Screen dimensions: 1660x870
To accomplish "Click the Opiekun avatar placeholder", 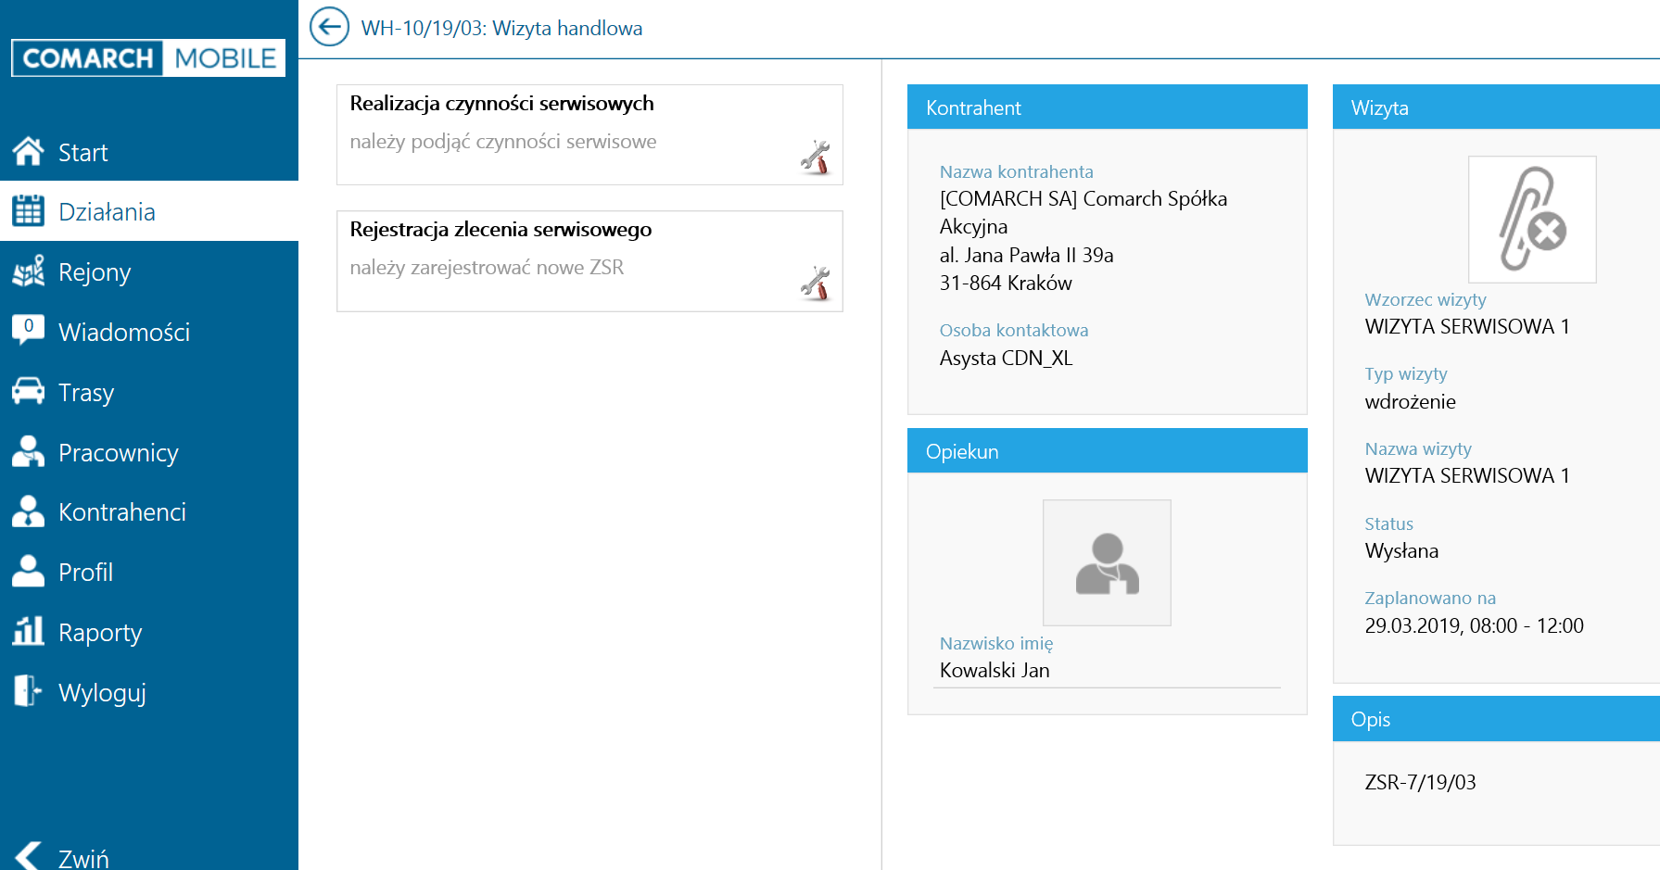I will click(x=1107, y=562).
